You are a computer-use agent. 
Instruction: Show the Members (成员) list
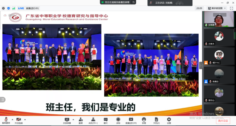tap(93, 120)
